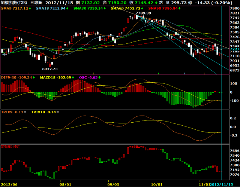The height and width of the screenshot is (187, 240).
Task: Select the TRIX18 -0.14 indicator label
Action: point(43,112)
